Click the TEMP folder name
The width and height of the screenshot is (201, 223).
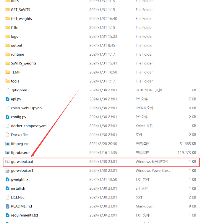coord(16,72)
